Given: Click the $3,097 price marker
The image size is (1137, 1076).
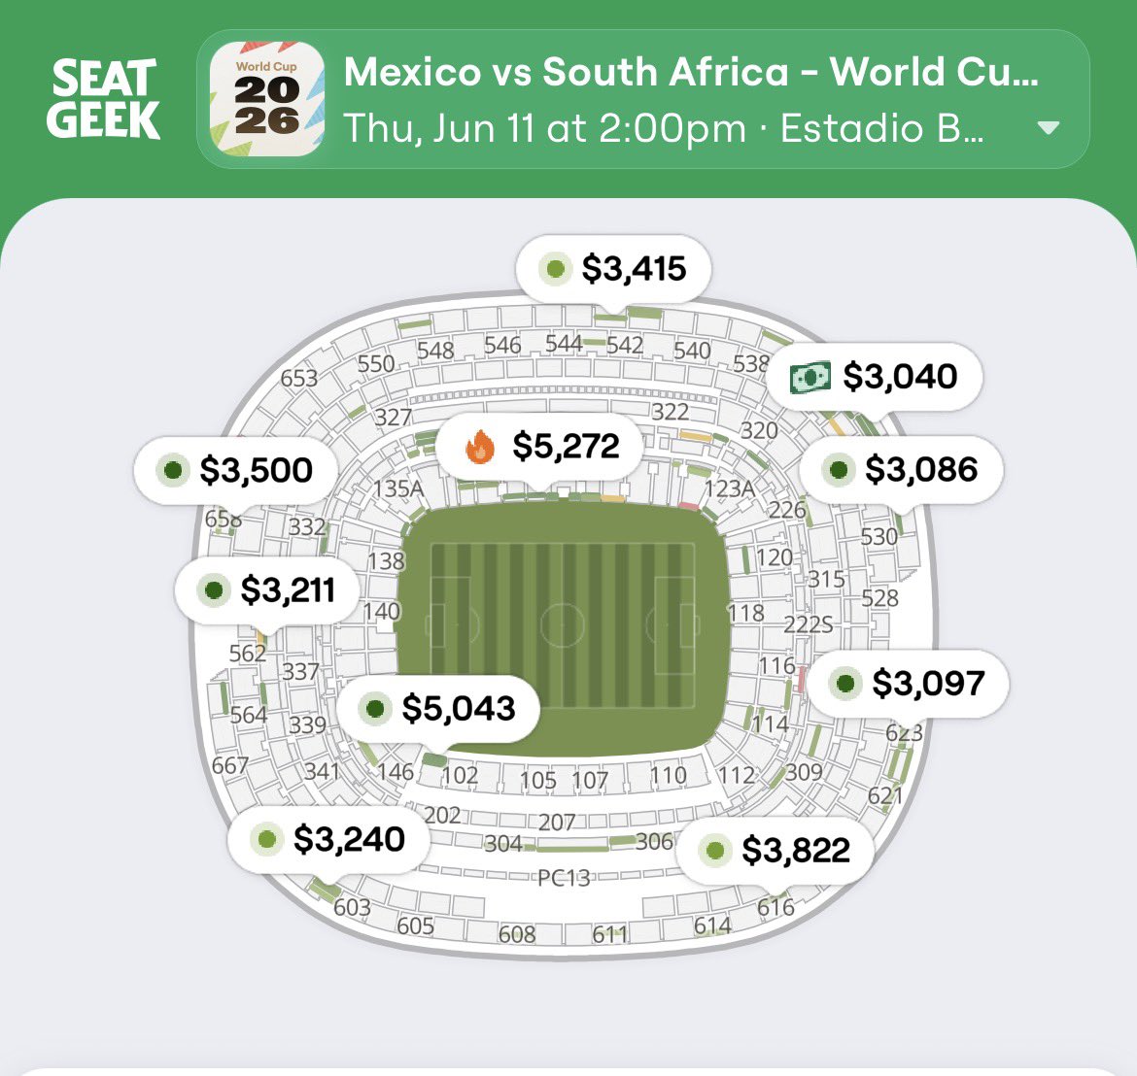Looking at the screenshot, I should pyautogui.click(x=909, y=684).
